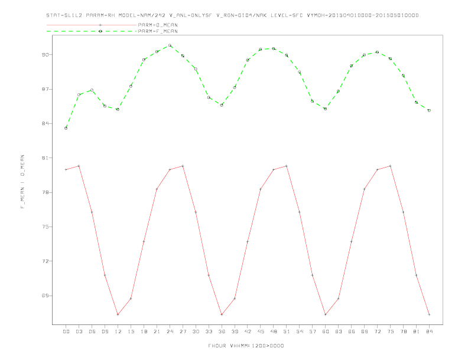This screenshot has width=468, height=361.
Task: Click the x-axis tick label 60
Action: (x=326, y=332)
